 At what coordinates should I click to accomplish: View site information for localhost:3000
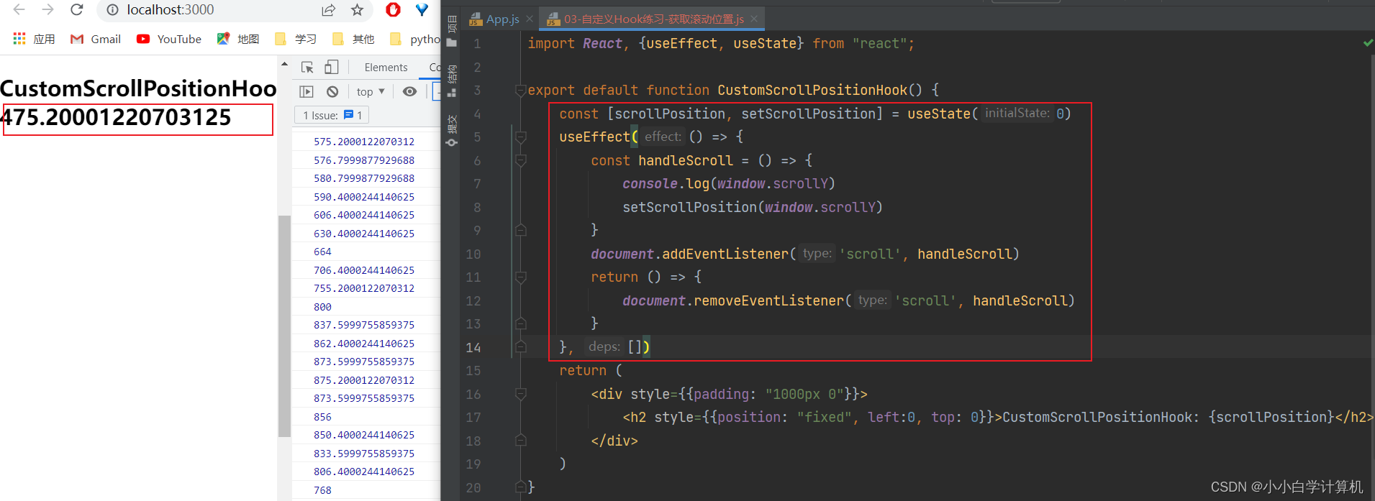[x=112, y=9]
